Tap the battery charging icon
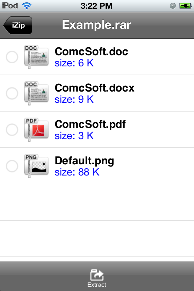The width and height of the screenshot is (194, 291). (x=186, y=6)
